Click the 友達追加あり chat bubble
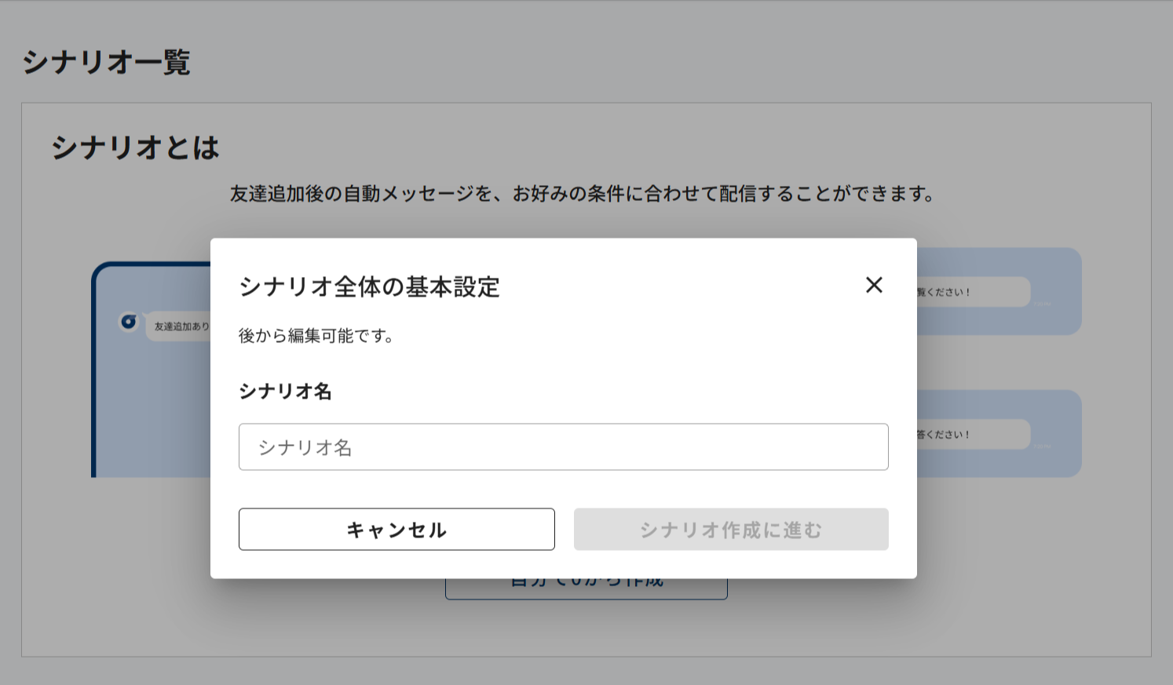Screen dimensions: 1173x685 point(181,326)
